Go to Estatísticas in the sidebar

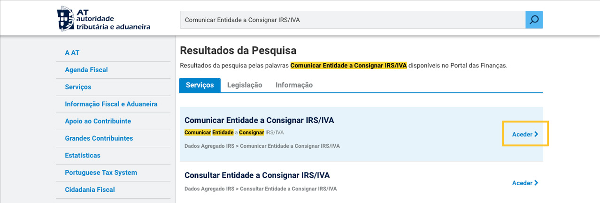83,155
